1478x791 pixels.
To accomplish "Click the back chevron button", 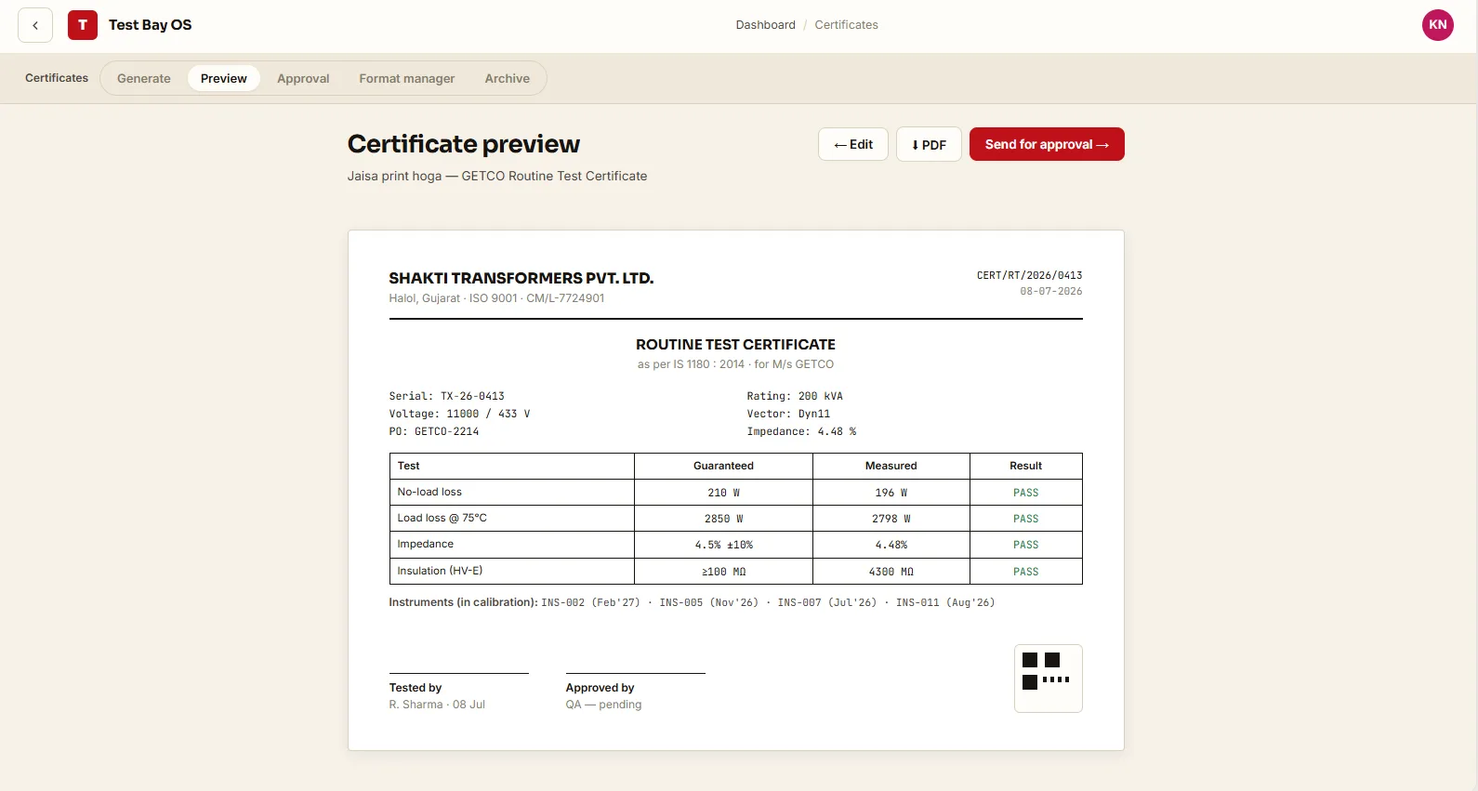I will (35, 25).
